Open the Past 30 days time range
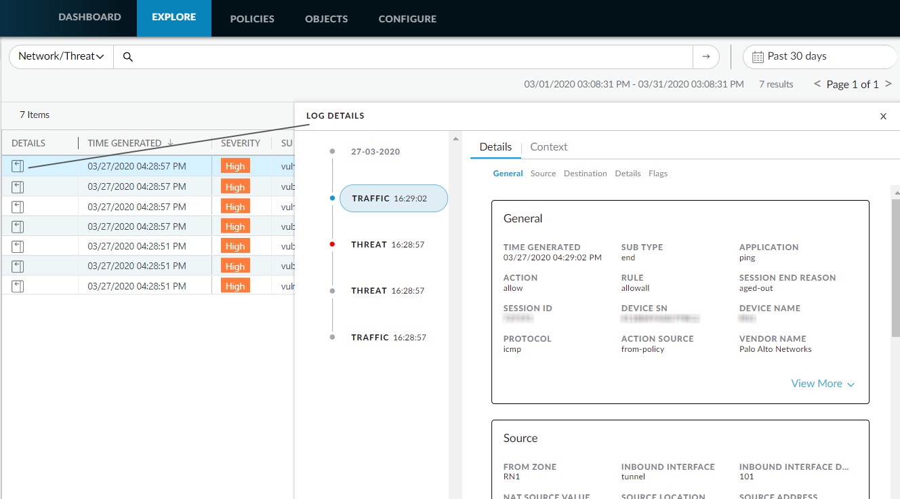Viewport: 900px width, 499px height. tap(819, 57)
